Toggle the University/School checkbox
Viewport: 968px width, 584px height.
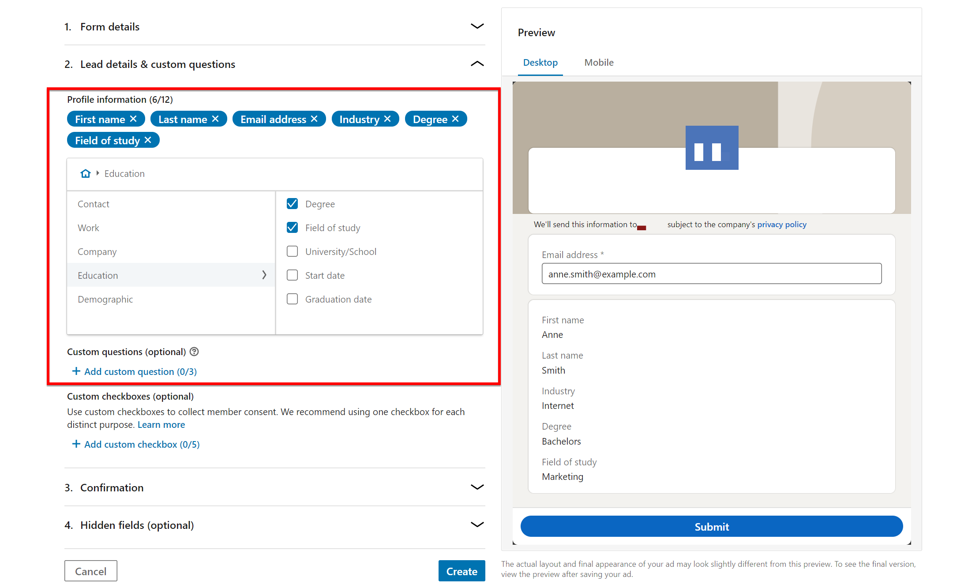(x=292, y=251)
